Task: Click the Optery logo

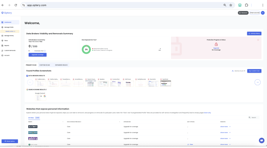Action: point(6,13)
